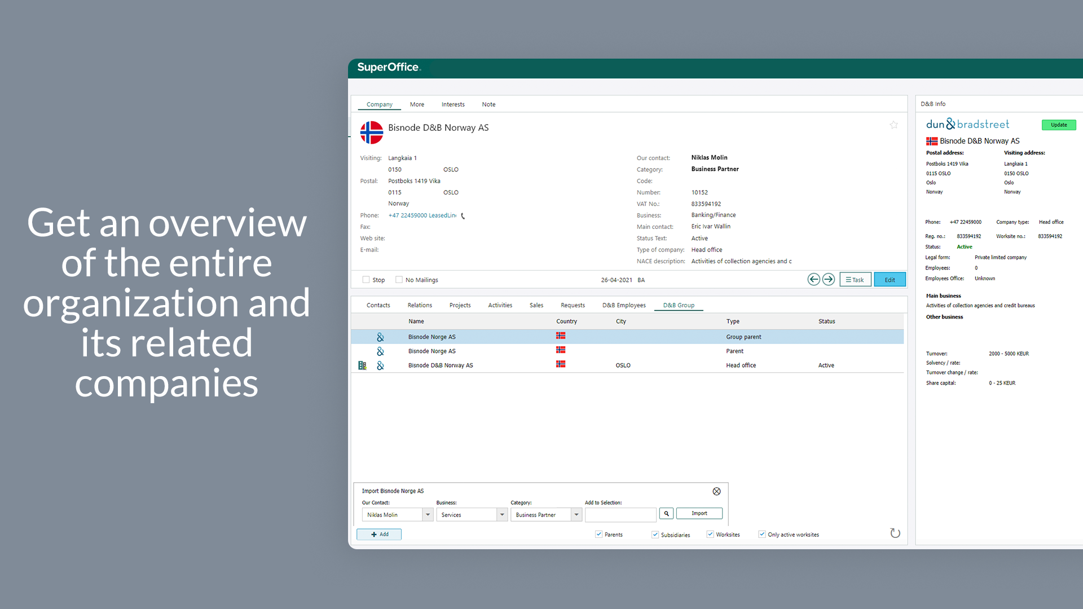Screen dimensions: 1083x609
Task: Select the D&B Group tab
Action: (x=679, y=306)
